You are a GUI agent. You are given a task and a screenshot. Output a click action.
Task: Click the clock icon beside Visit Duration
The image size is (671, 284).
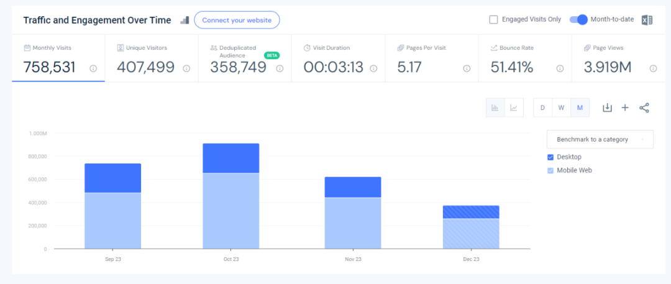click(307, 48)
